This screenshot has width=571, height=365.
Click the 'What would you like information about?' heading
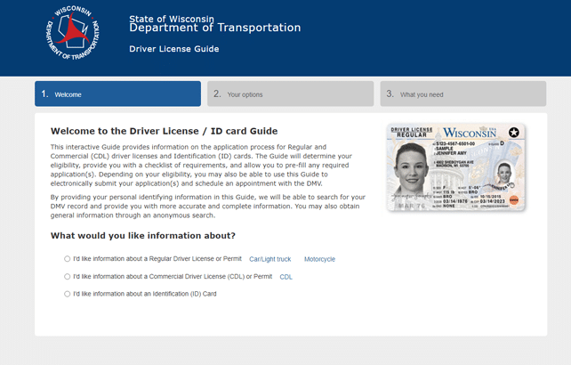(142, 236)
